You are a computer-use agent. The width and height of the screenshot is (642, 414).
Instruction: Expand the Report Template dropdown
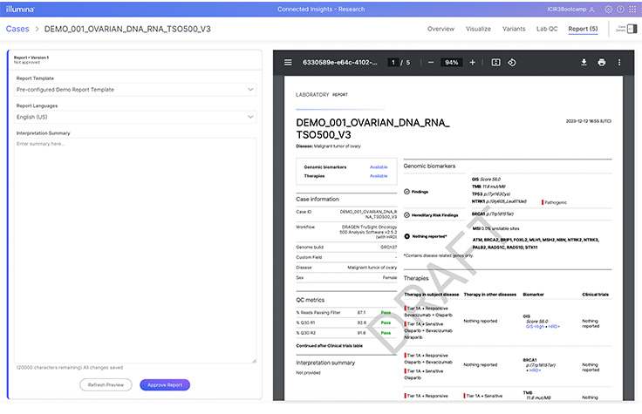[x=136, y=89]
